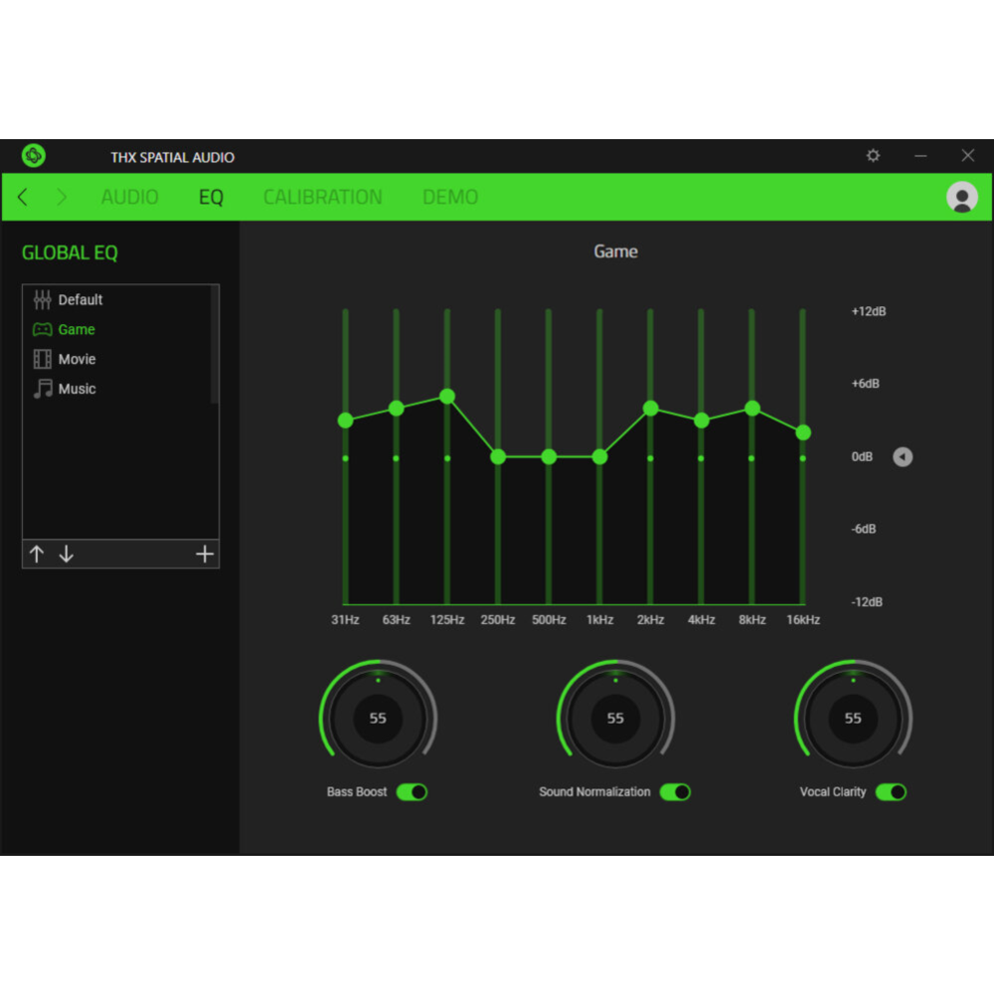Image resolution: width=994 pixels, height=994 pixels.
Task: Click the 1kHz band slider handle
Action: 599,456
